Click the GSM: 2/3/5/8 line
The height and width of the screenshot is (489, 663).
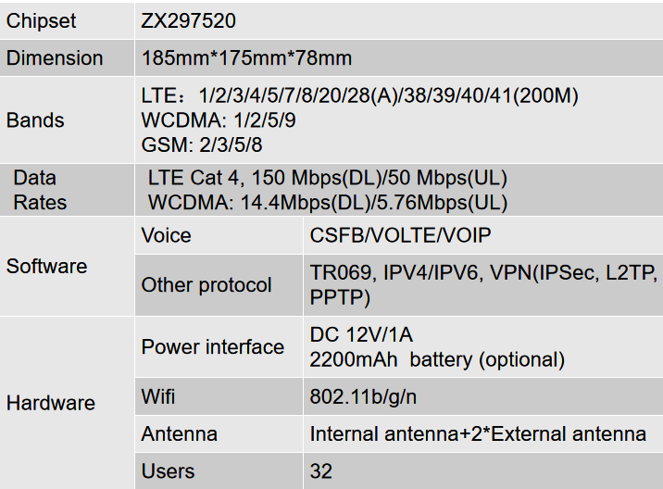pyautogui.click(x=202, y=145)
